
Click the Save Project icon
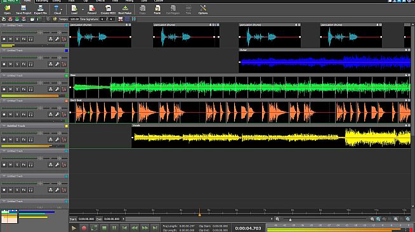23,10
